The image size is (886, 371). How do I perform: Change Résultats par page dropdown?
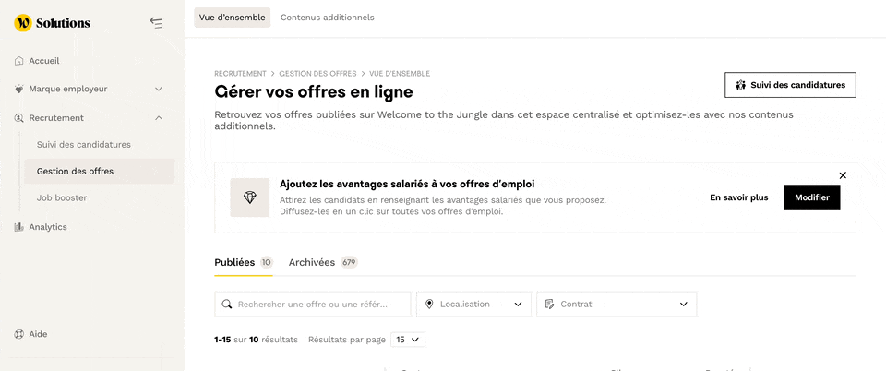point(407,340)
